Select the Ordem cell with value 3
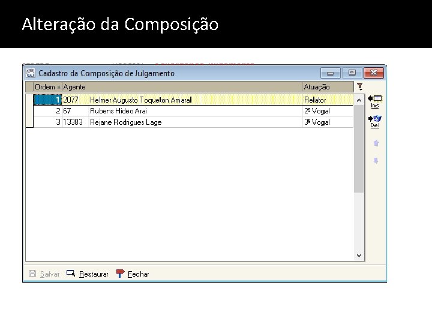432x324 pixels. [47, 122]
